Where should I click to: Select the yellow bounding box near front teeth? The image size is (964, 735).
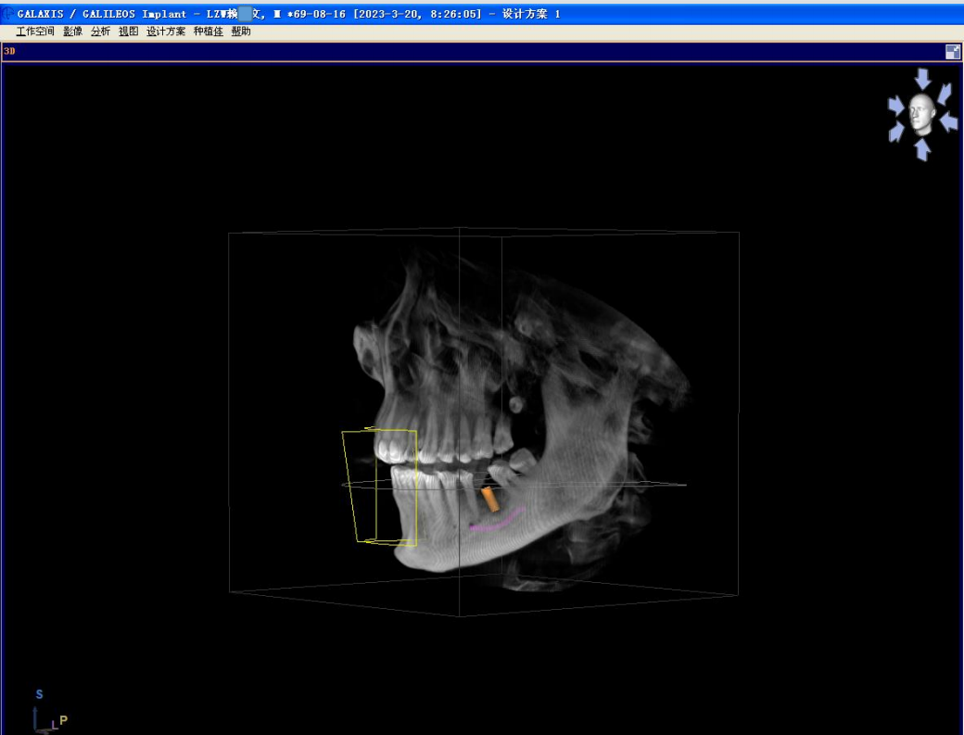pos(381,486)
